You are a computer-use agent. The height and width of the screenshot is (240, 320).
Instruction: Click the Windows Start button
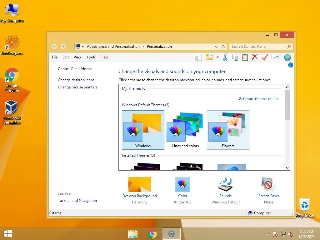[x=8, y=234]
